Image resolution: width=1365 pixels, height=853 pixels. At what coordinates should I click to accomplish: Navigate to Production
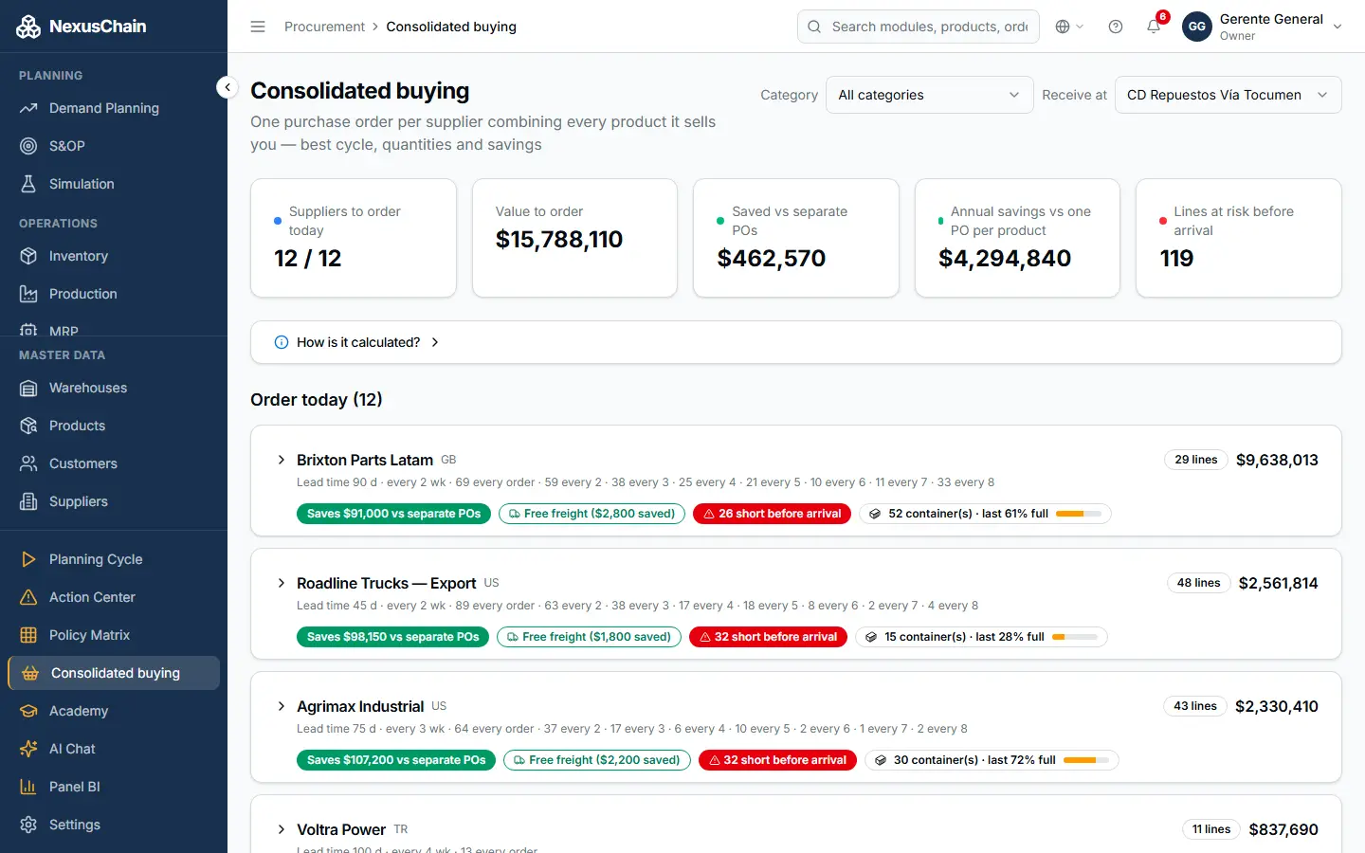click(114, 294)
